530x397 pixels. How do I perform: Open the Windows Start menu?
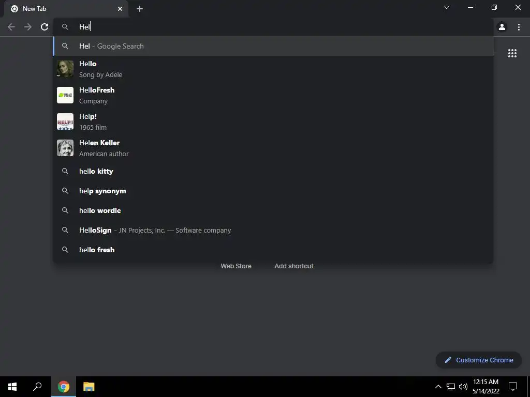click(x=12, y=387)
